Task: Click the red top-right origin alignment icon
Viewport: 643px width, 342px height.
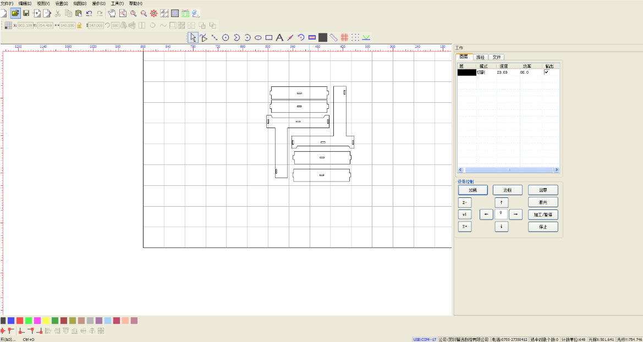Action: [x=30, y=330]
